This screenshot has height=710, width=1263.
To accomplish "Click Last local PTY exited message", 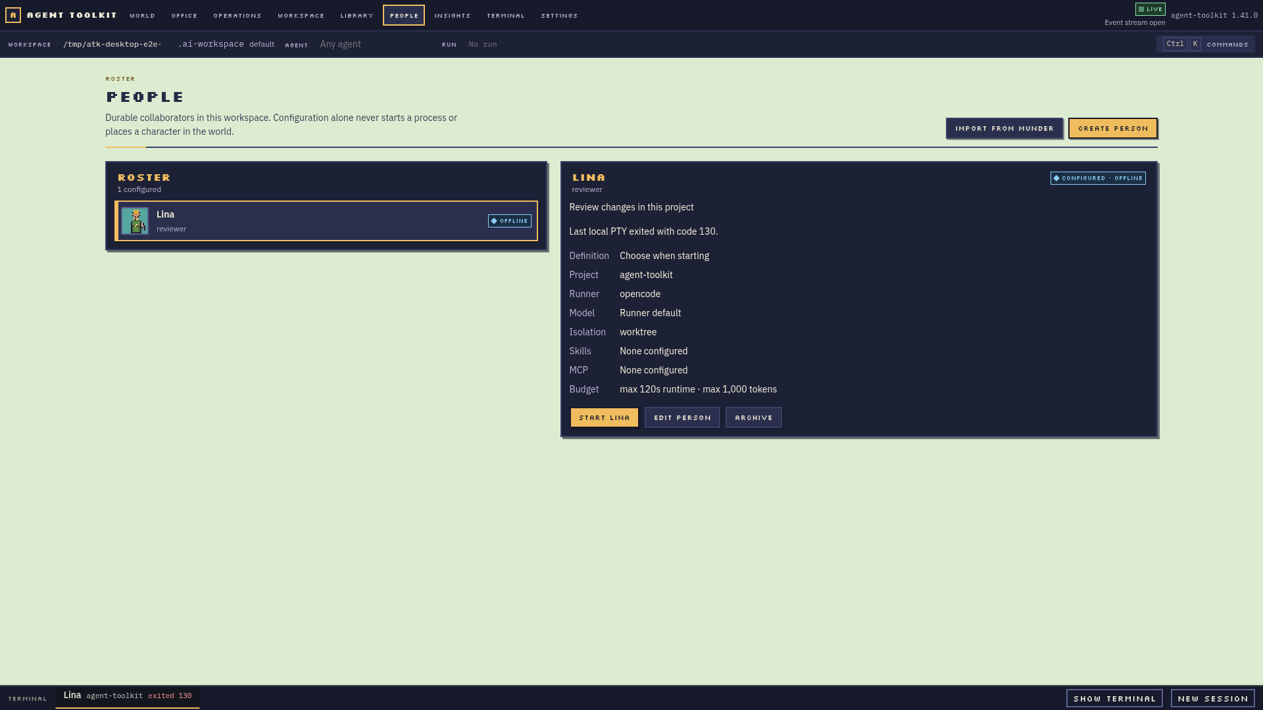I will click(x=643, y=231).
